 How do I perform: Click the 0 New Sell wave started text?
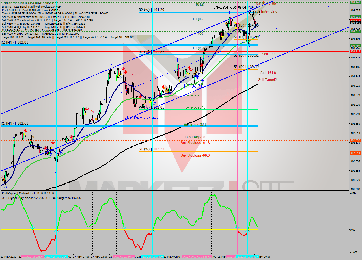click(x=230, y=8)
